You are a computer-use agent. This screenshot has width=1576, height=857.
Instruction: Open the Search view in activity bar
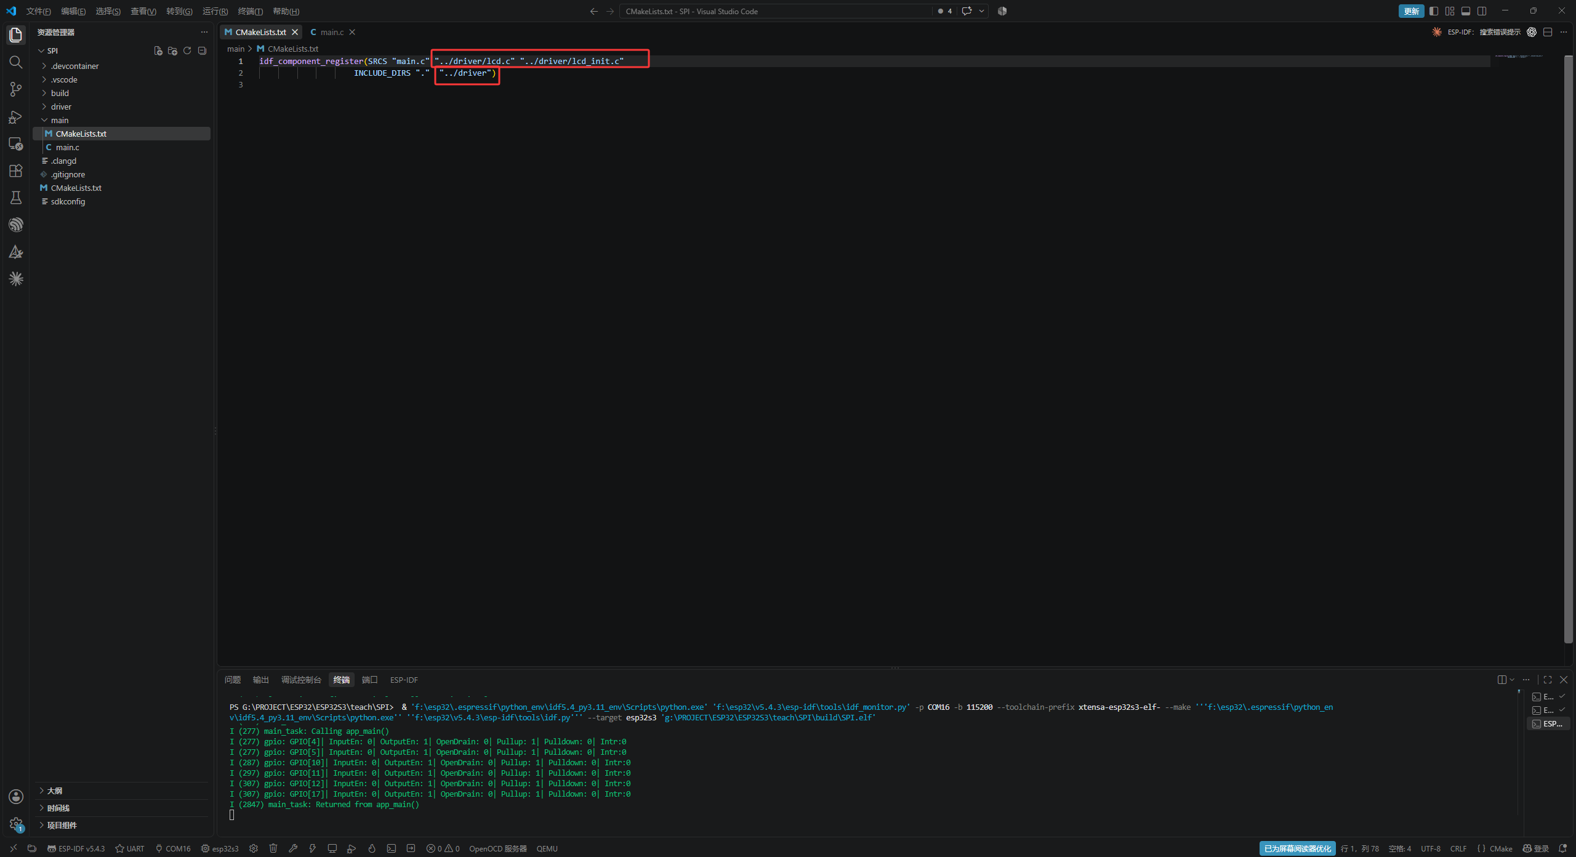tap(16, 62)
